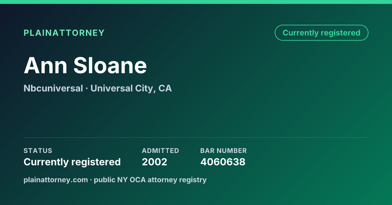Click the public NY OCA attorney registry text

point(150,180)
